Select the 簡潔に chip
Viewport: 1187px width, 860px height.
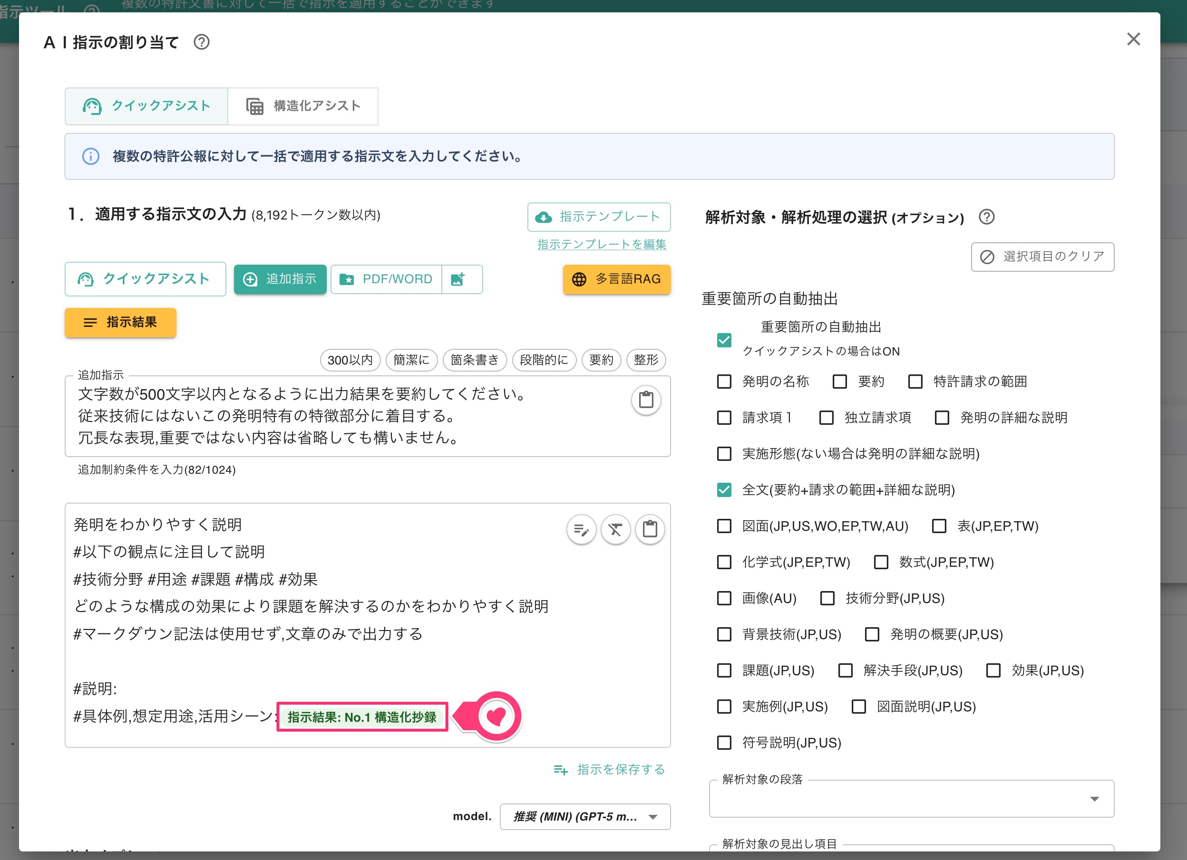pyautogui.click(x=411, y=360)
